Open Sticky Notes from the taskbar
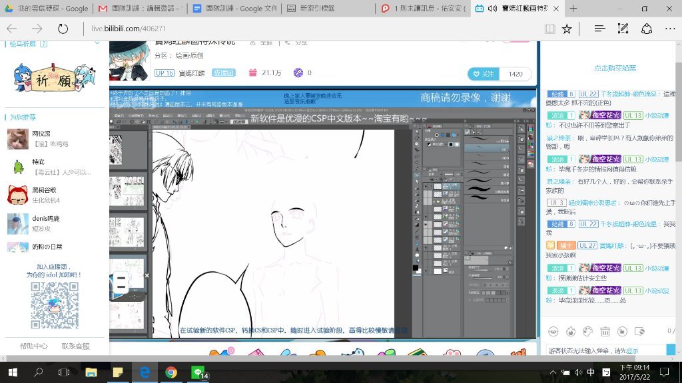 118,372
